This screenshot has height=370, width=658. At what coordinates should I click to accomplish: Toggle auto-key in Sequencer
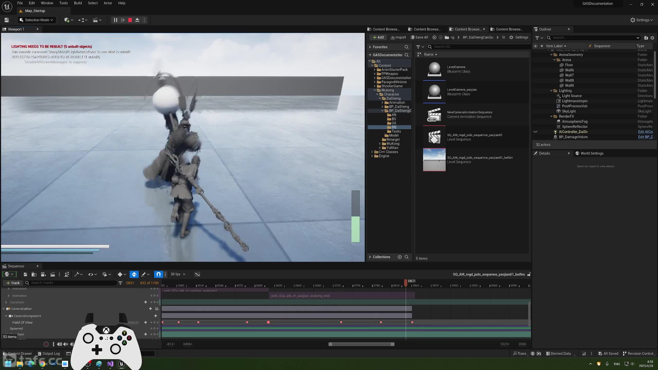click(134, 274)
